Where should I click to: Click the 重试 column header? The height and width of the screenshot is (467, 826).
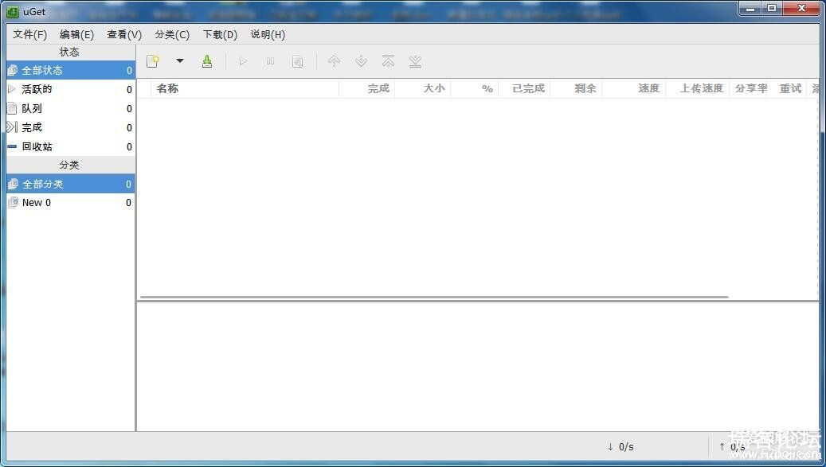[x=786, y=88]
